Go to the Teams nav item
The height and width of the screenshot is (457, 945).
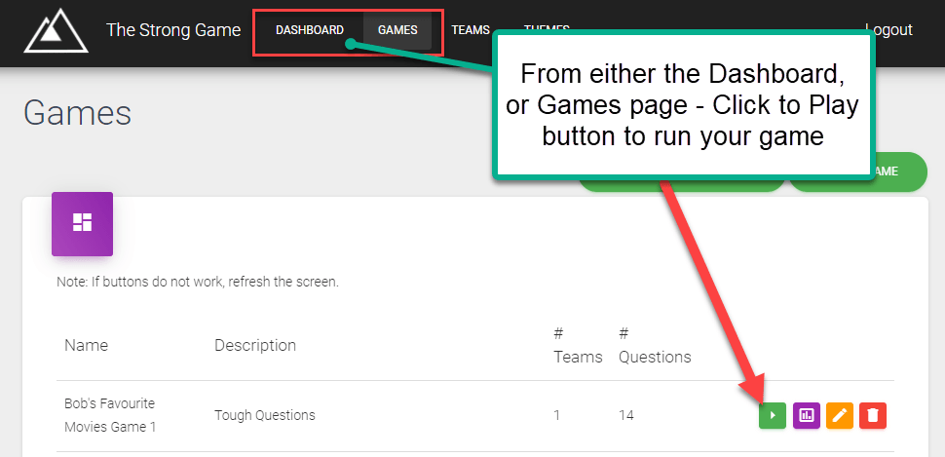pos(471,30)
